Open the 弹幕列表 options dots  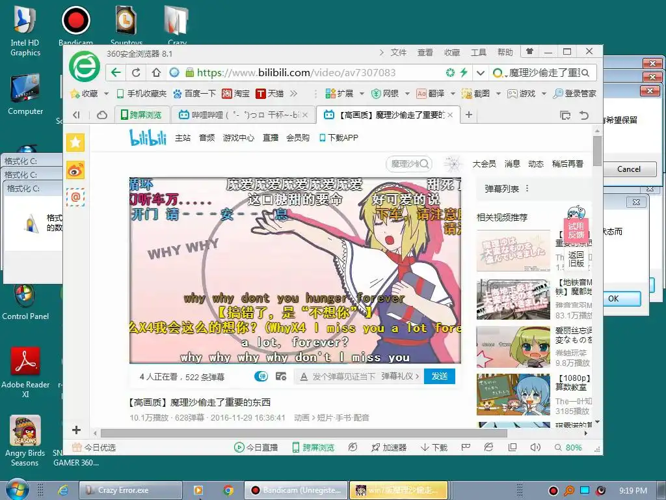[527, 188]
